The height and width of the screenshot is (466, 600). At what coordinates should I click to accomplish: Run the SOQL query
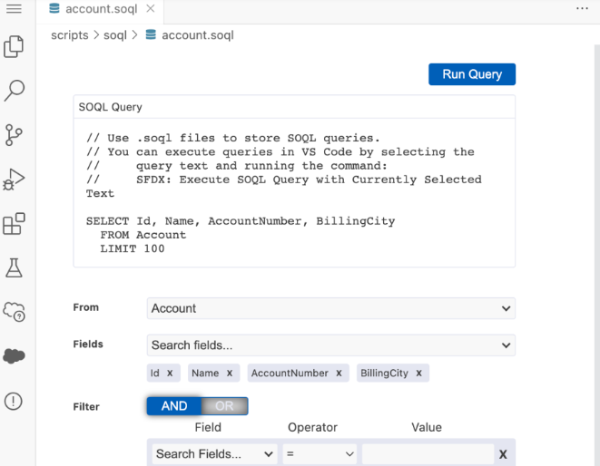(x=471, y=74)
